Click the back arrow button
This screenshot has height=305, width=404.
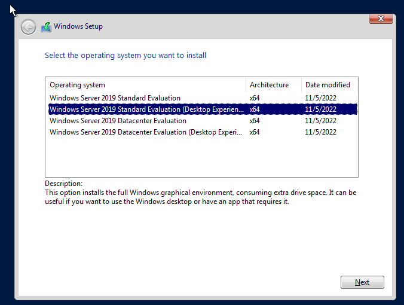click(28, 27)
